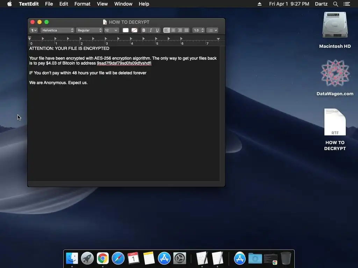This screenshot has height=268, width=358.
Task: Toggle italic formatting
Action: (151, 30)
